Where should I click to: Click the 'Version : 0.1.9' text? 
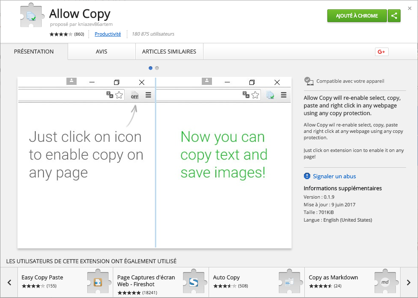coord(319,197)
